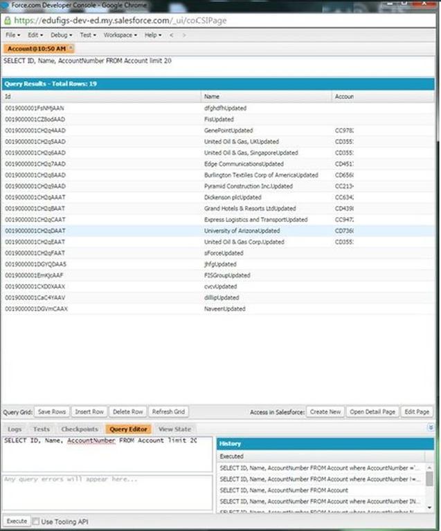Enable the Use Tooling API checkbox

pos(35,521)
